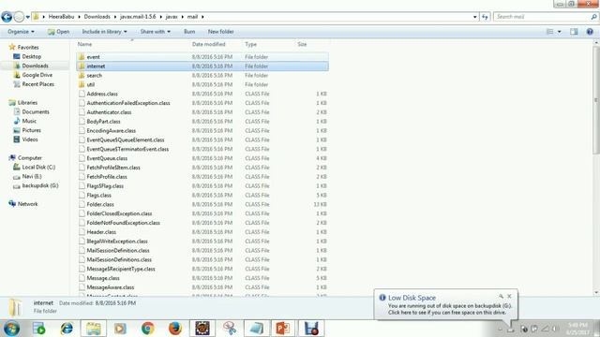Image resolution: width=600 pixels, height=337 pixels.
Task: Select the util folder icon
Action: click(82, 84)
